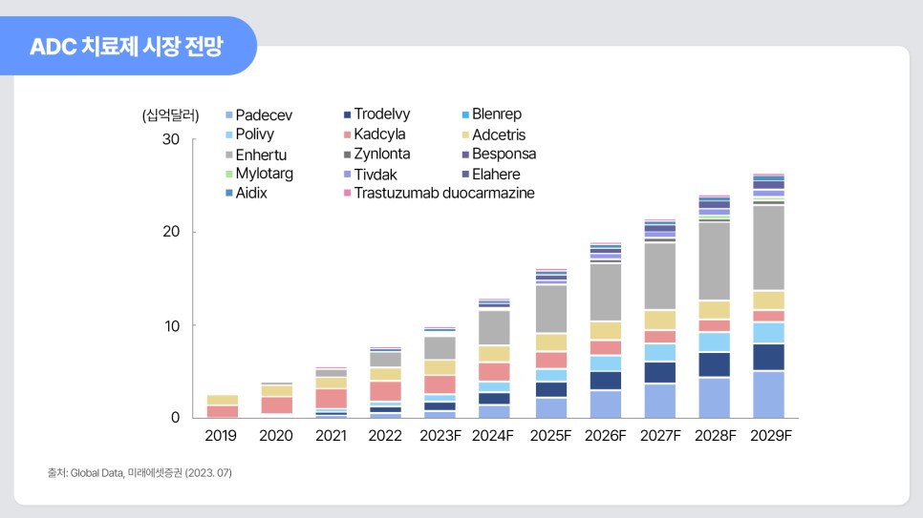Click the pink Kadcyla segment in 2022 bar
Viewport: 923px width, 518px height.
pos(386,391)
